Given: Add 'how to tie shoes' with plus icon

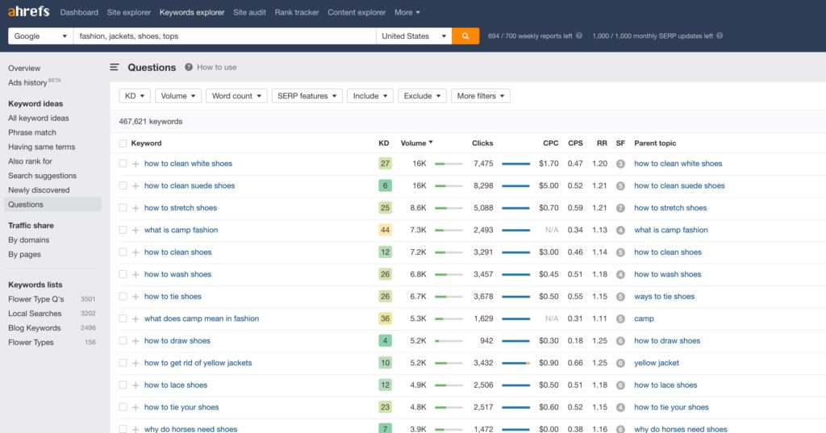Looking at the screenshot, I should pos(136,297).
